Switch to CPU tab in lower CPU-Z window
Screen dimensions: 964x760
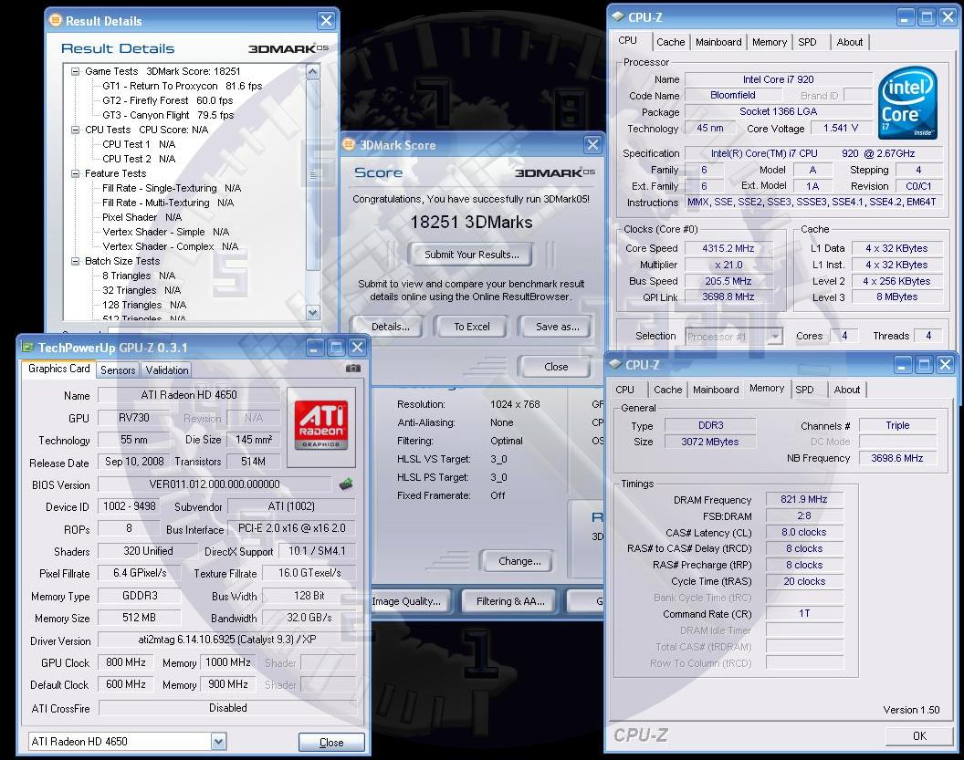624,390
